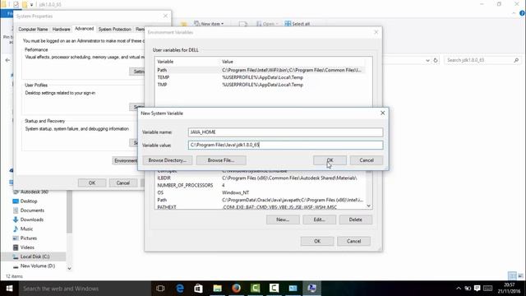The width and height of the screenshot is (526, 296).
Task: Select the ILBDIR system variable row
Action: [261, 178]
